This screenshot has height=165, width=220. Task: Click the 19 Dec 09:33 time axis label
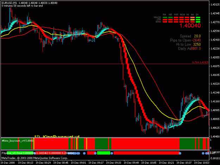click(x=114, y=163)
